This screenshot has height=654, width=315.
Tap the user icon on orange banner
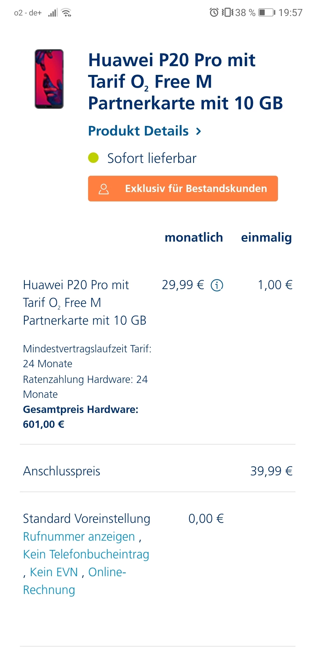point(104,189)
